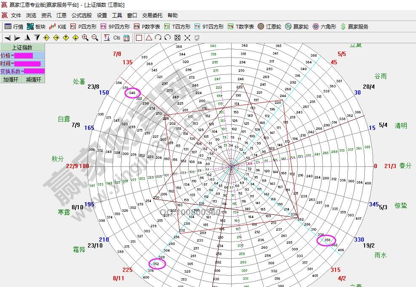
Task: Click the 价格 price field
Action: click(23, 55)
